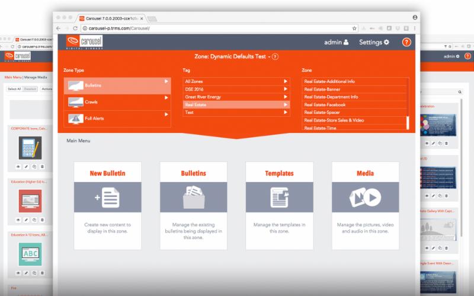Select zone Real Estate-Banner
The image size is (474, 296).
coord(355,90)
